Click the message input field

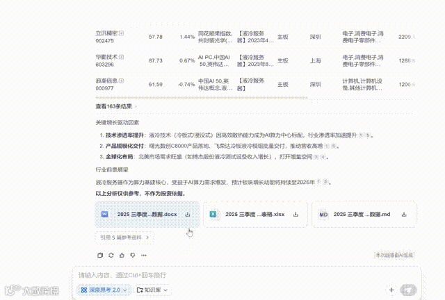click(247, 275)
